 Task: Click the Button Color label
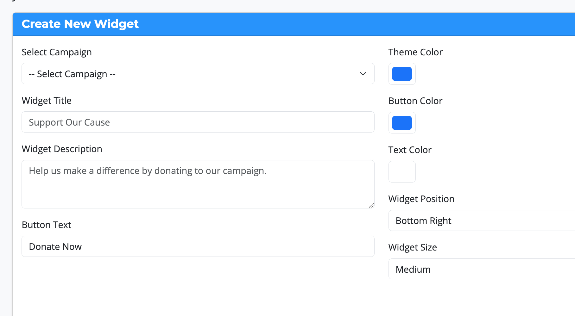(x=415, y=101)
